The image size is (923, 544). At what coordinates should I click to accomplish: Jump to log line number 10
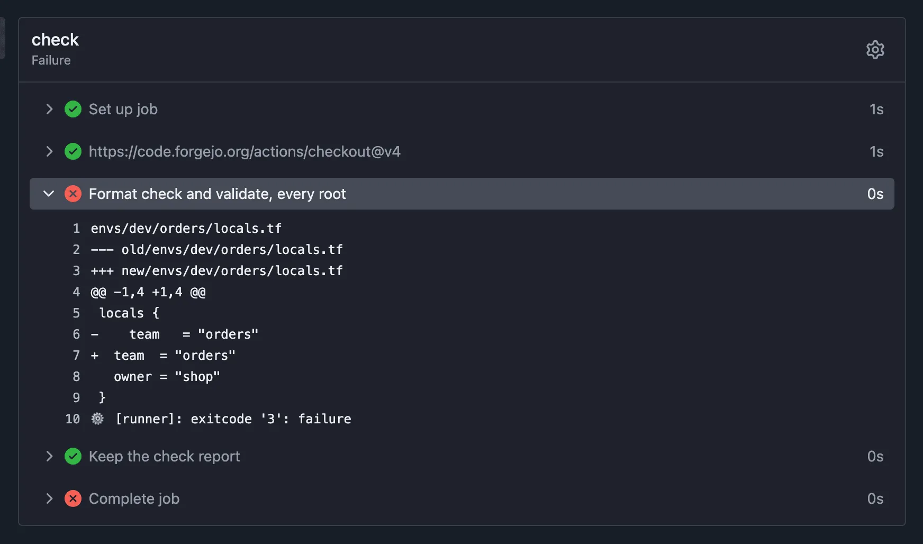tap(73, 419)
